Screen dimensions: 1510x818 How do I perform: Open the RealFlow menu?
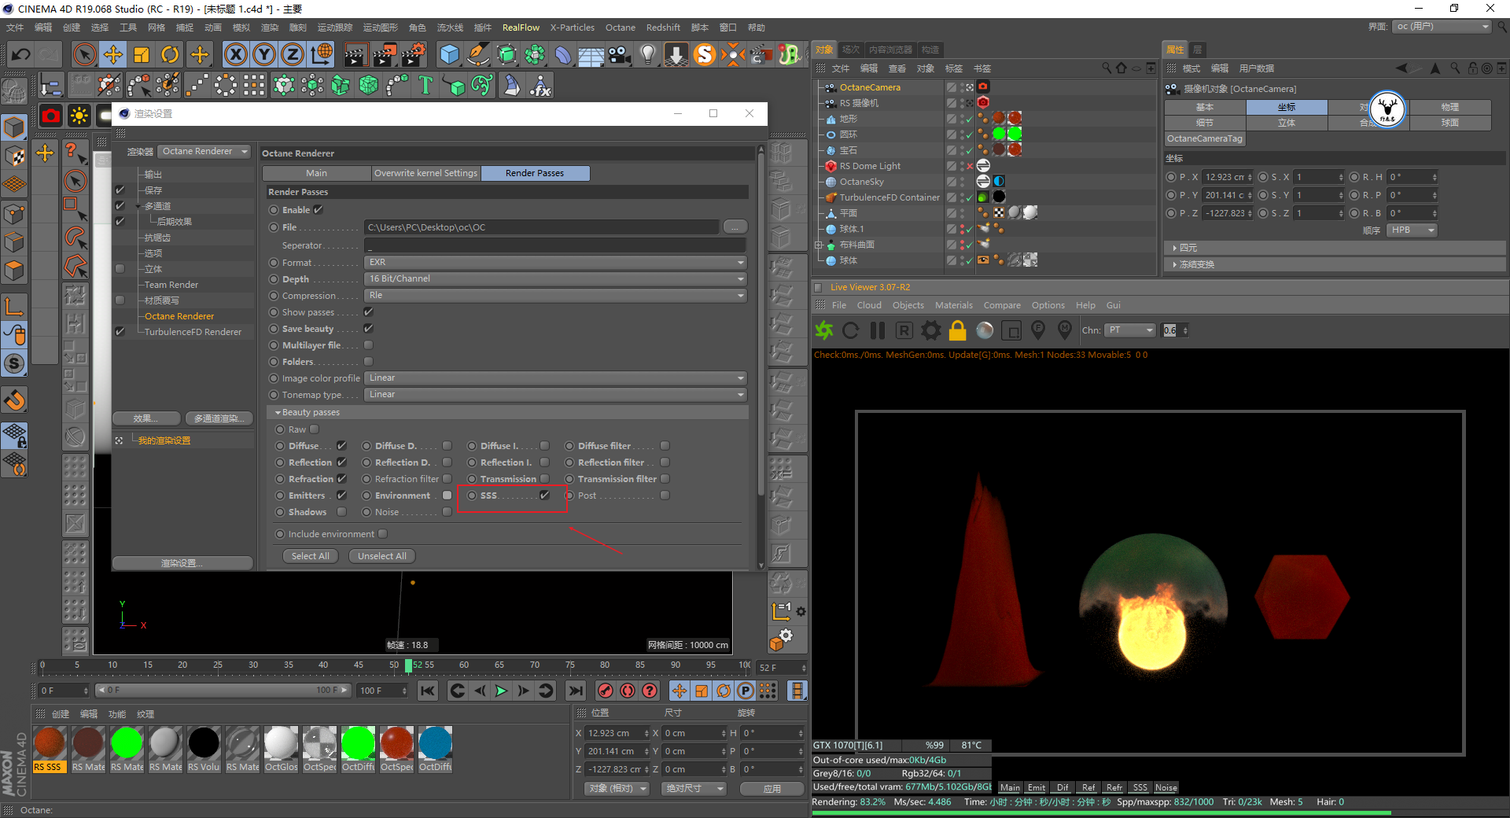(x=521, y=28)
